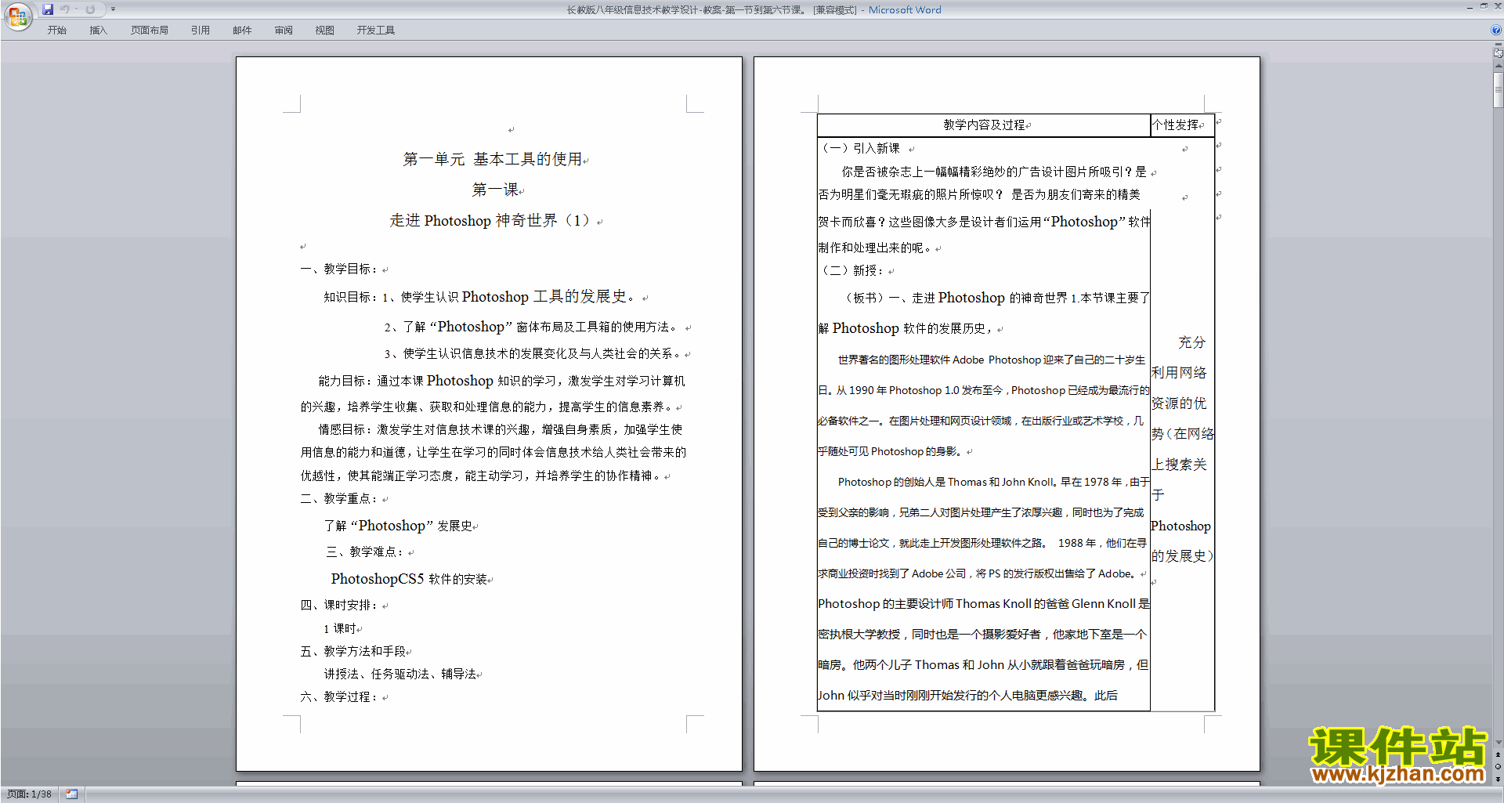Restore down the Word window
The width and height of the screenshot is (1504, 803).
[x=1484, y=6]
